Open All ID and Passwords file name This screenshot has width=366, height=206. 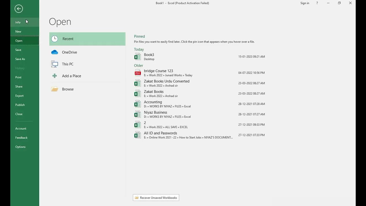(160, 133)
